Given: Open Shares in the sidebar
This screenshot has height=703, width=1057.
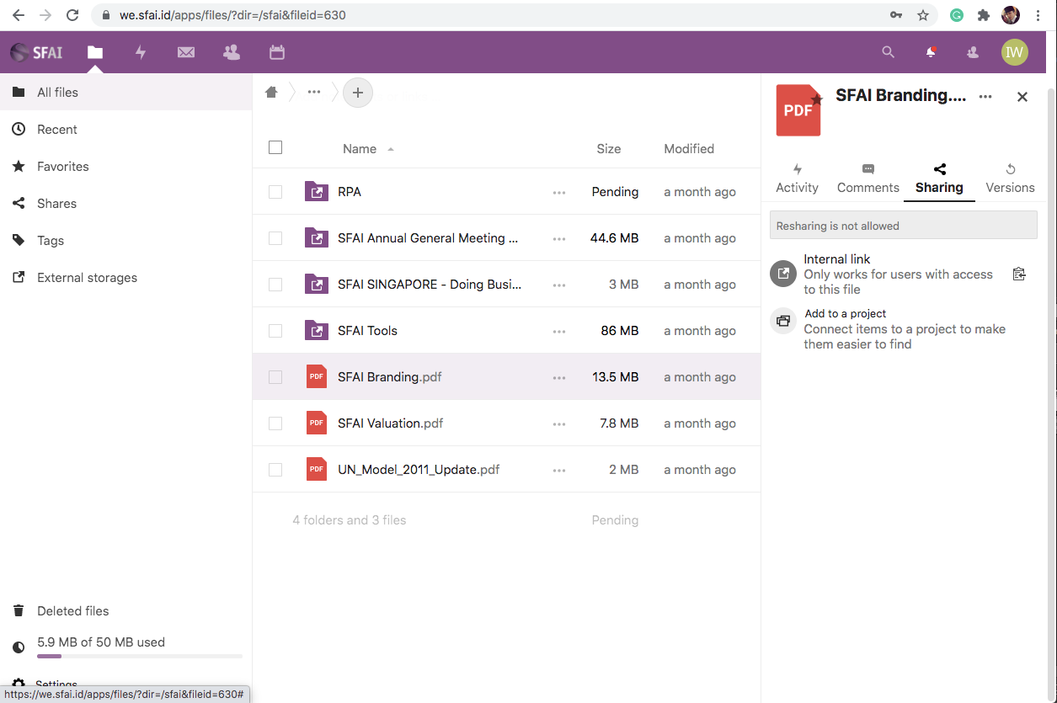Looking at the screenshot, I should point(126,204).
